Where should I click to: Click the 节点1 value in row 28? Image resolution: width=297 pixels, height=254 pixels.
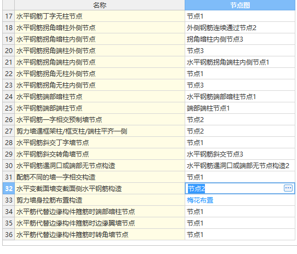point(240,143)
